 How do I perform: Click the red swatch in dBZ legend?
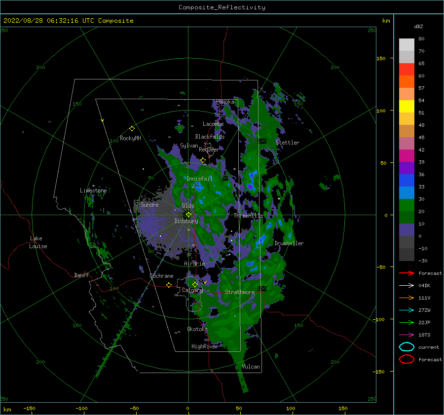(x=407, y=70)
